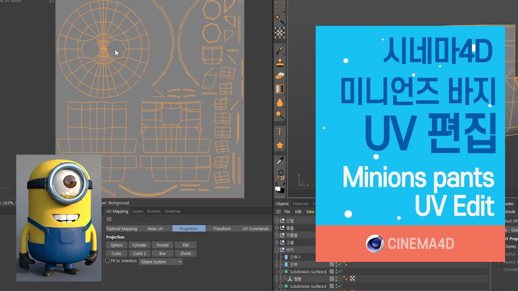Screen dimensions: 518x291
Task: Expand the 신발 object group
Action: 277,221
